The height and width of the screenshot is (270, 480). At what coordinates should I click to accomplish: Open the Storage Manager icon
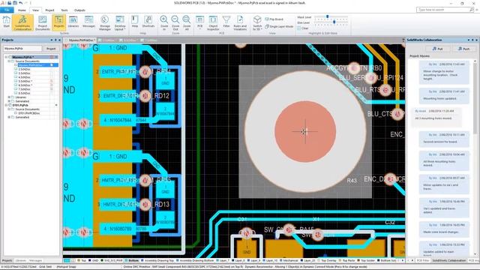pyautogui.click(x=105, y=23)
